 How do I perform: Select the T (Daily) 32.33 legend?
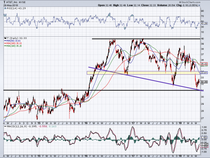click(x=16, y=38)
